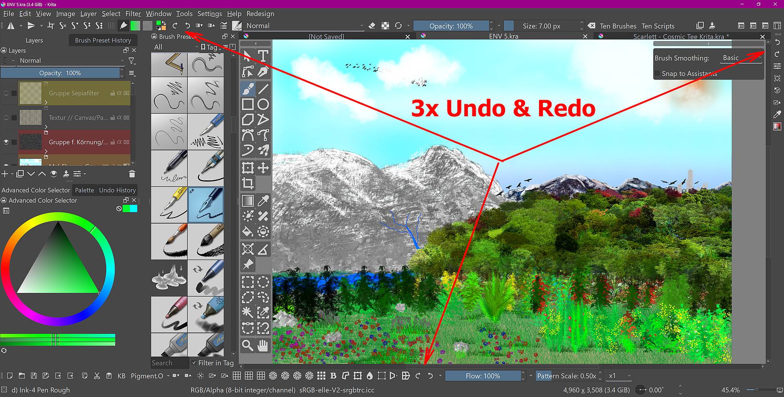The height and width of the screenshot is (397, 784).
Task: Select the Zoom magnifier tool
Action: 247,346
